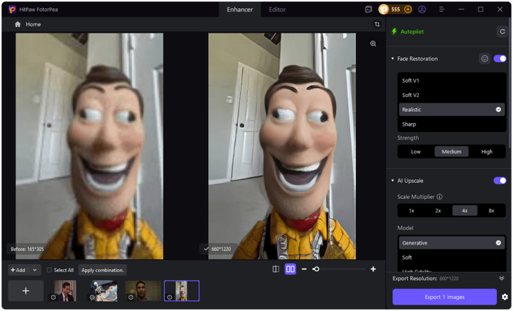Set Strength to Medium
This screenshot has height=311, width=513.
point(451,152)
